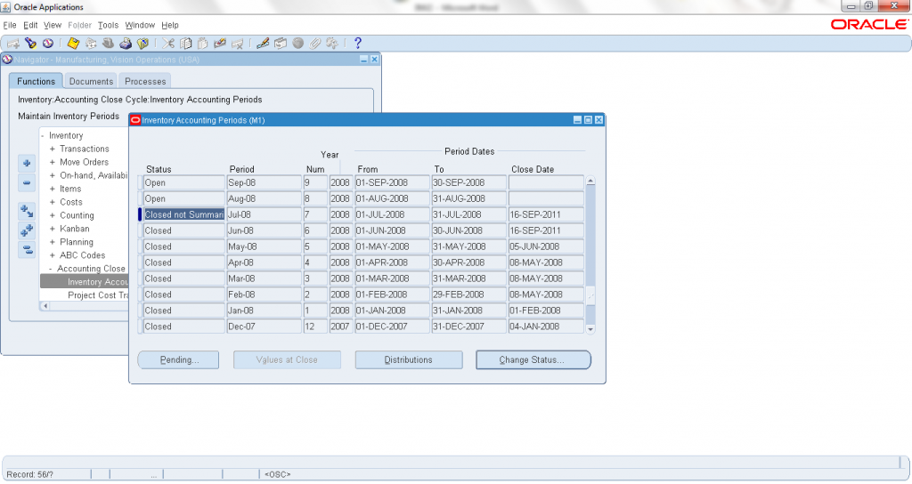Viewport: 912px width, 484px height.
Task: Switch to the Processes tab
Action: click(144, 81)
